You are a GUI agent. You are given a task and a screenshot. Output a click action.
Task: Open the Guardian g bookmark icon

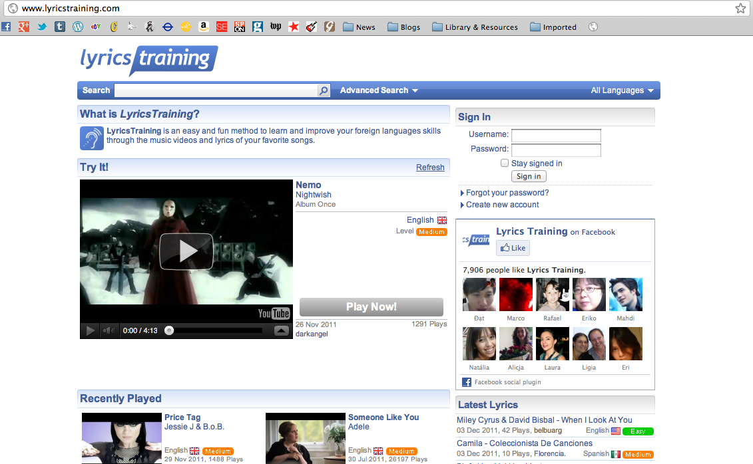[x=258, y=27]
